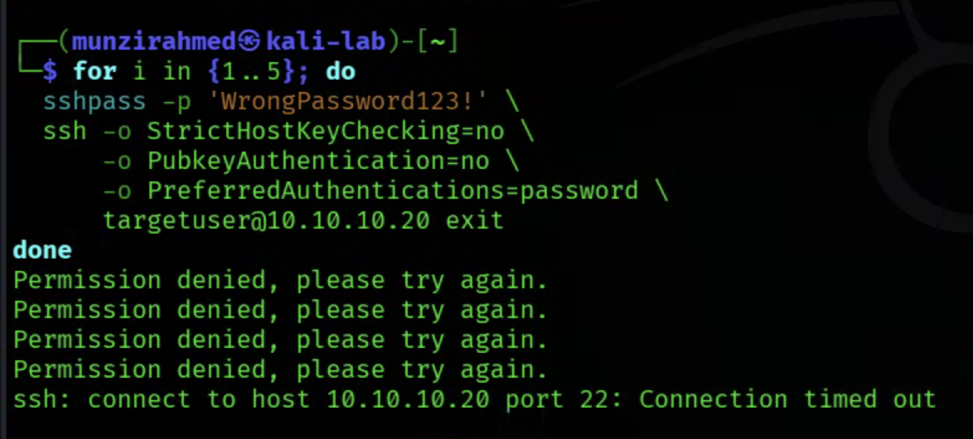The image size is (973, 439).
Task: Click the 'done' keyword
Action: pos(42,250)
